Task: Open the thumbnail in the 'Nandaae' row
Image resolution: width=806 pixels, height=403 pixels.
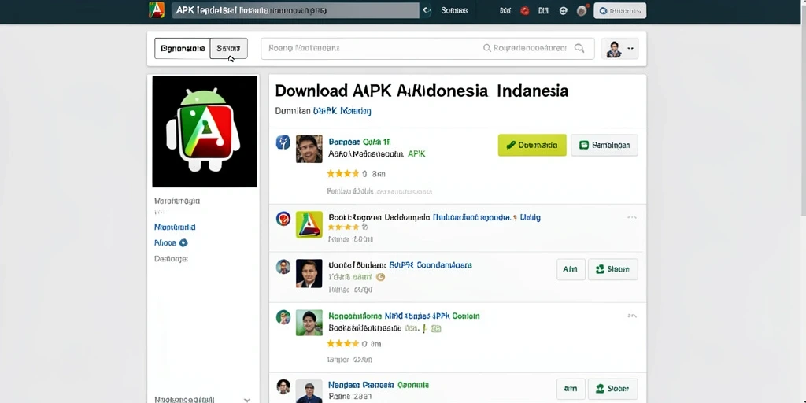Action: click(x=309, y=391)
